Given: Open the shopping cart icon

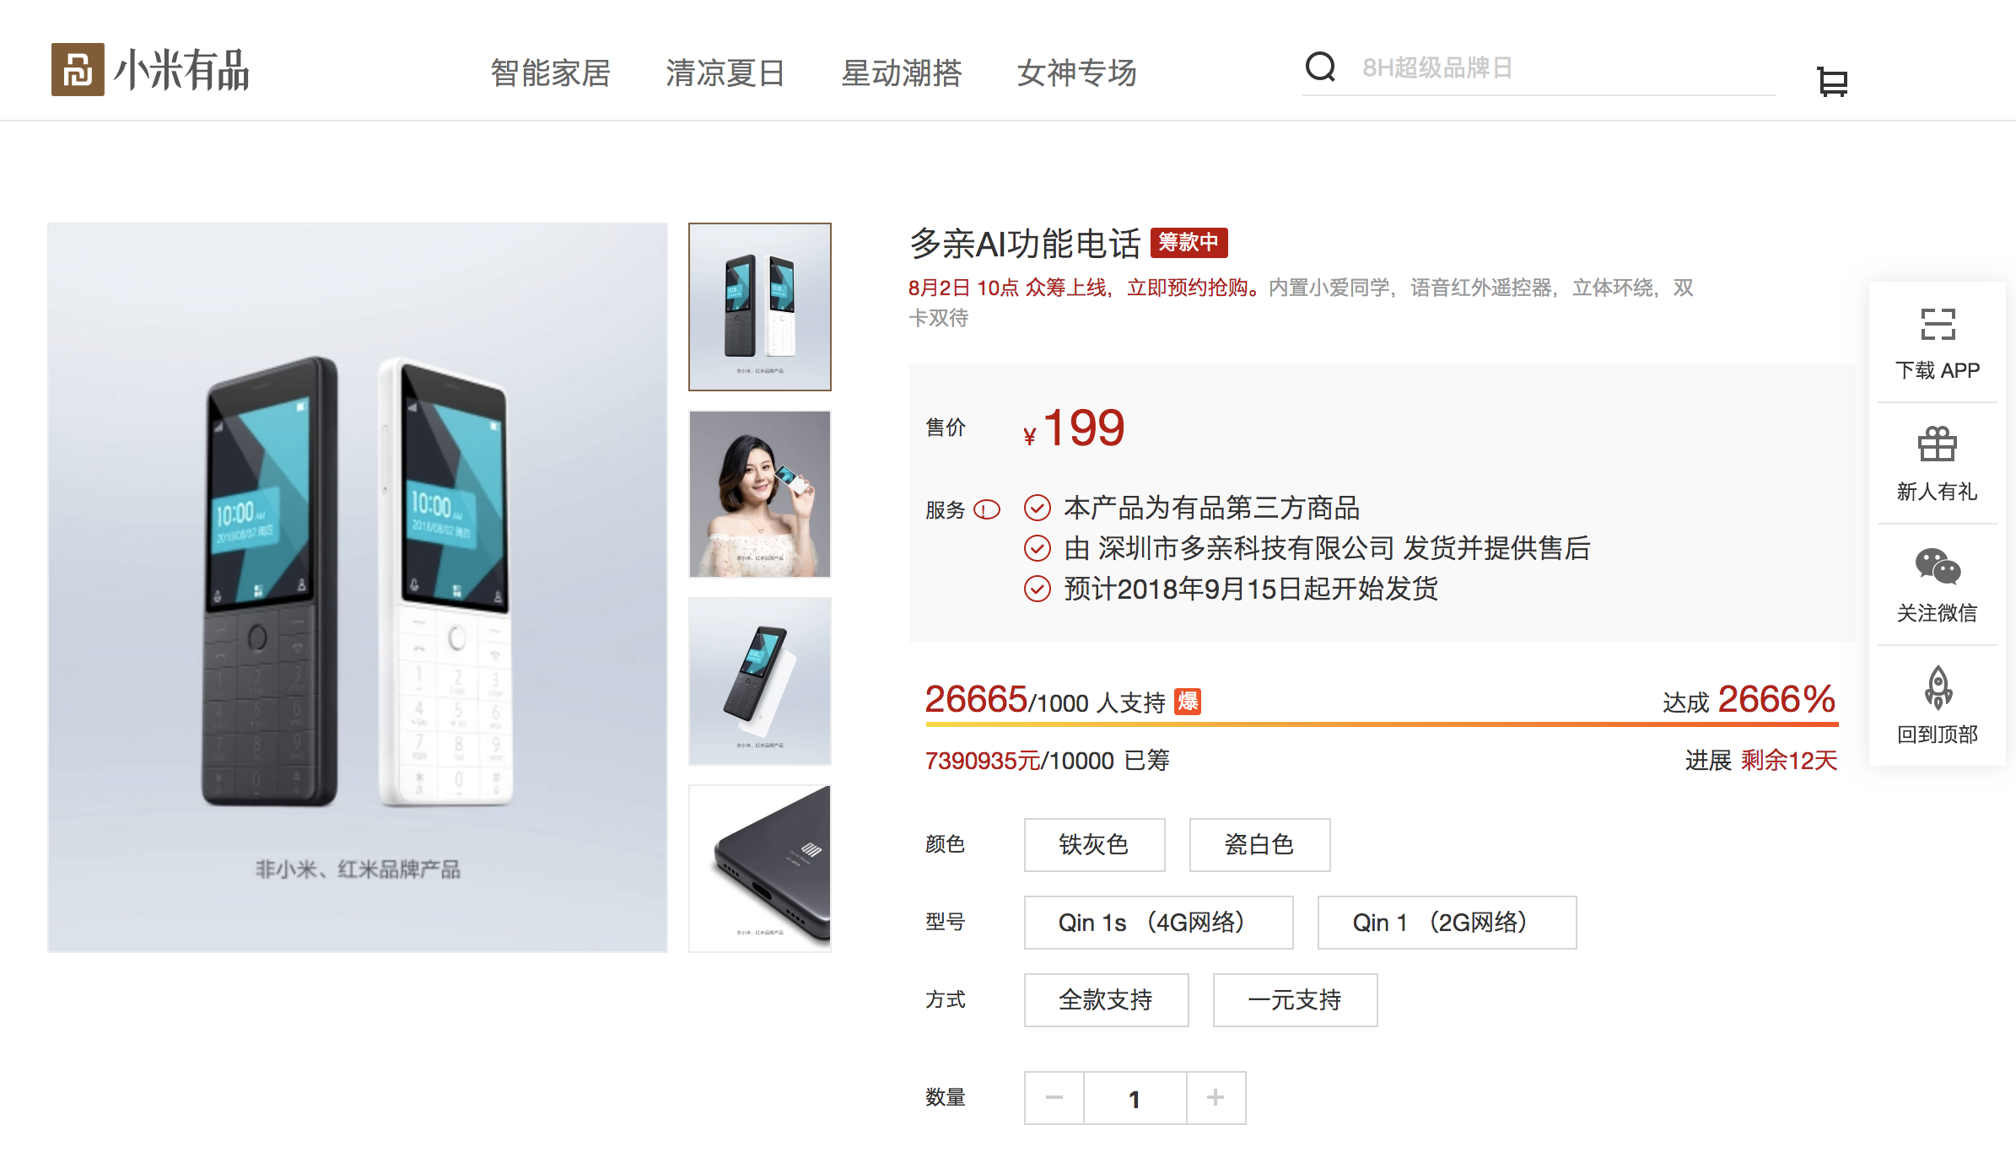Looking at the screenshot, I should (x=1831, y=82).
